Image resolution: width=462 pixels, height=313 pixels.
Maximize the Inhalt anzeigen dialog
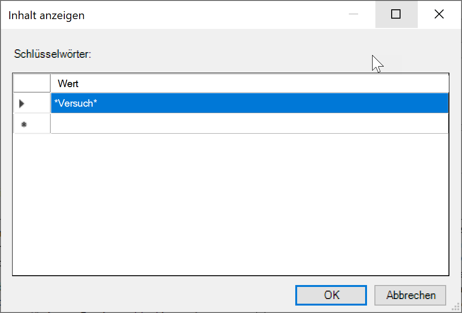click(x=396, y=14)
